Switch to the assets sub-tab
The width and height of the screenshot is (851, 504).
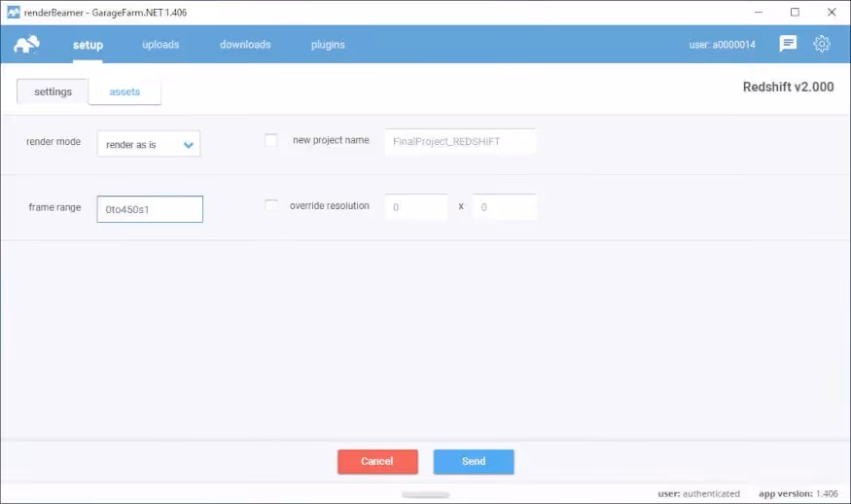click(x=124, y=91)
